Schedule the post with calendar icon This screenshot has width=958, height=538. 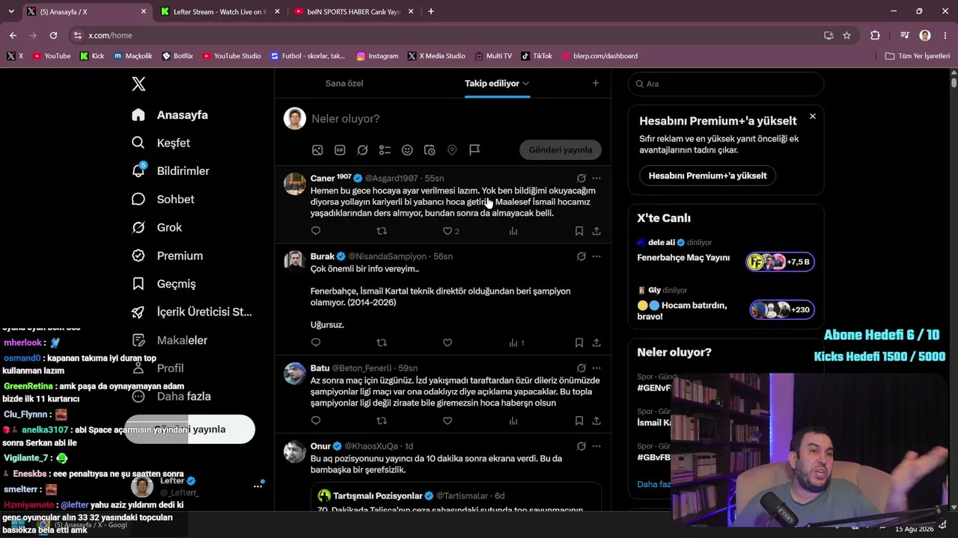point(430,150)
